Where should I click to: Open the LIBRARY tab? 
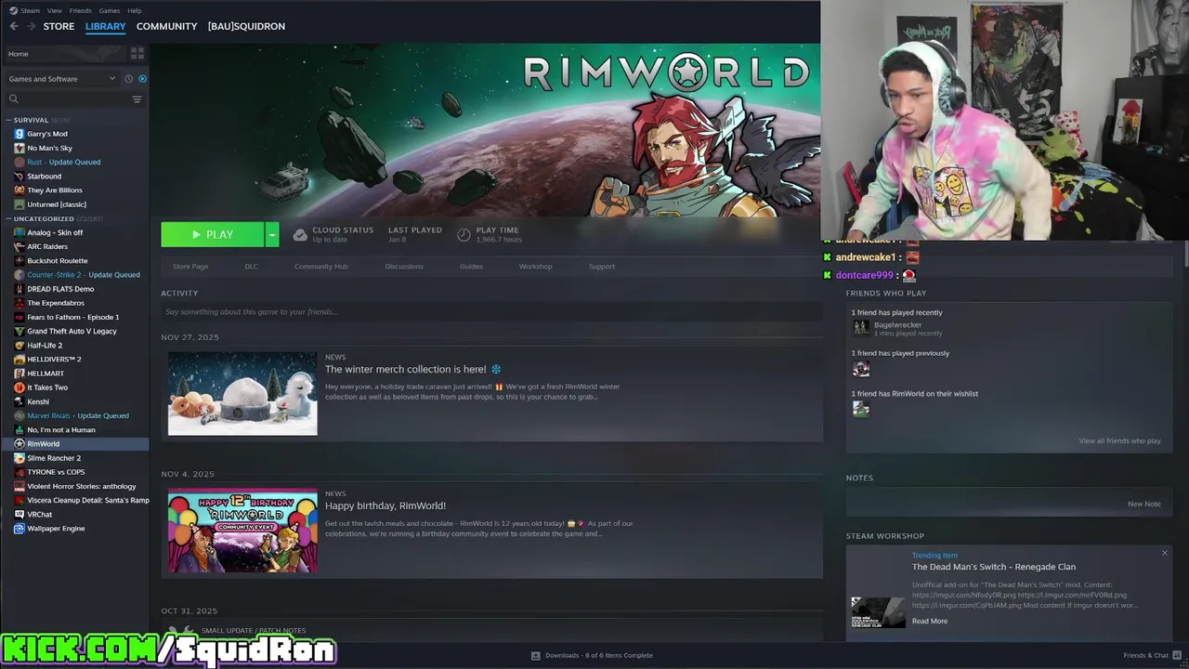click(x=105, y=26)
